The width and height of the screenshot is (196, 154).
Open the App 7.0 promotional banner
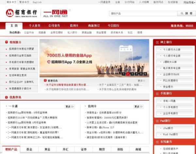(x=94, y=58)
